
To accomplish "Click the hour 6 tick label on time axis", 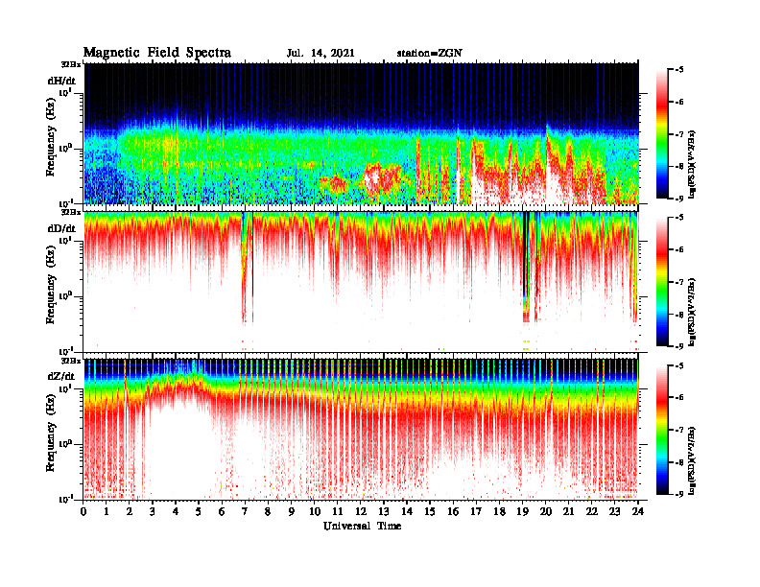I will [x=222, y=511].
